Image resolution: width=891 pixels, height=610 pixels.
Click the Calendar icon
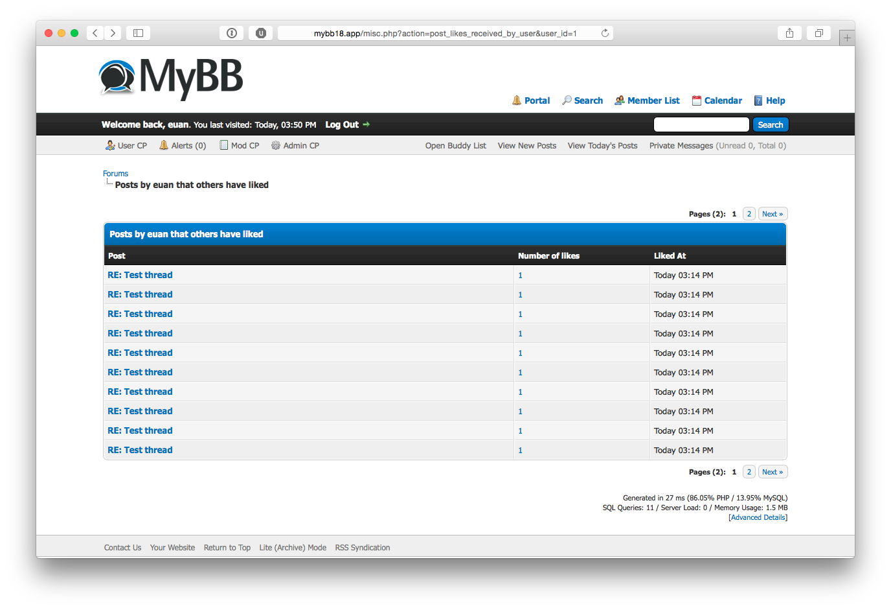(697, 100)
